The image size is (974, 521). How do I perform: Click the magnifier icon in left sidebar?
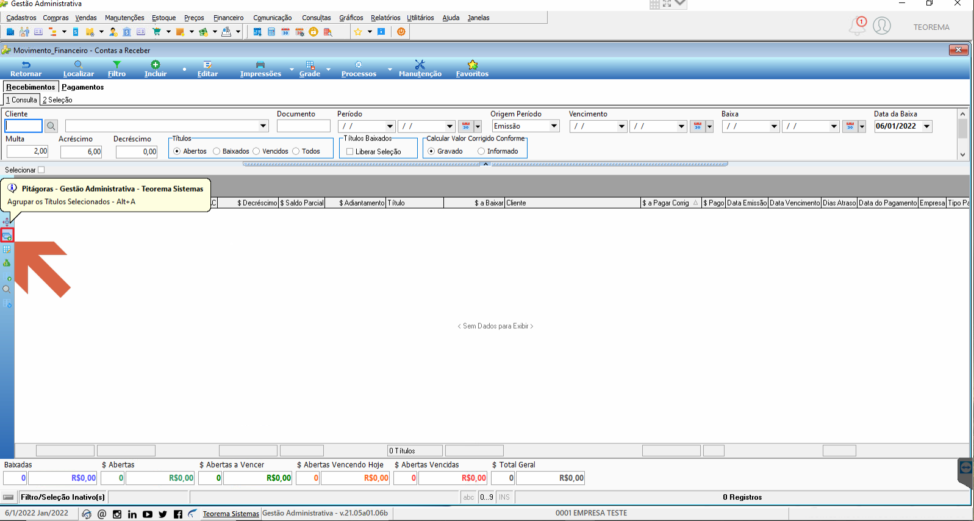[7, 289]
